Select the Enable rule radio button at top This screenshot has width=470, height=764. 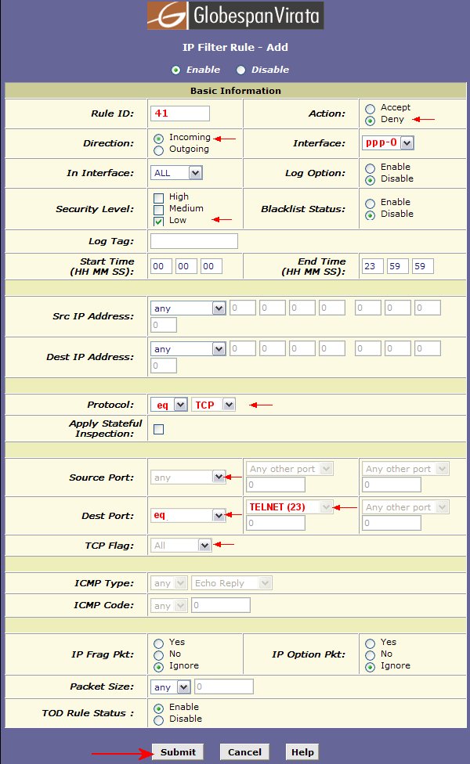(175, 70)
